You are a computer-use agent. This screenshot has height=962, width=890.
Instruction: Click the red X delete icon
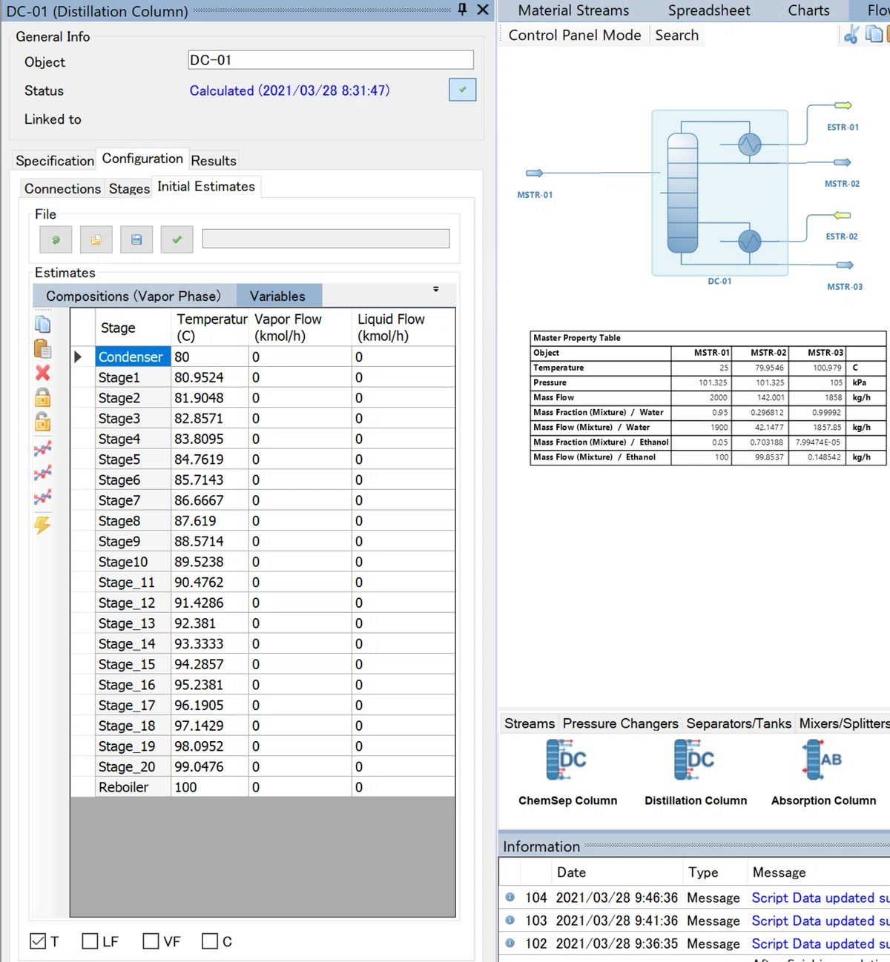pyautogui.click(x=43, y=373)
